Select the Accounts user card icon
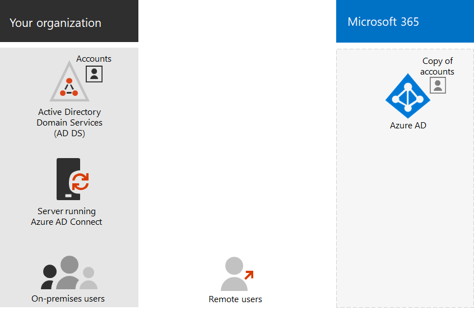Screen dimensions: 474x310 pos(94,74)
